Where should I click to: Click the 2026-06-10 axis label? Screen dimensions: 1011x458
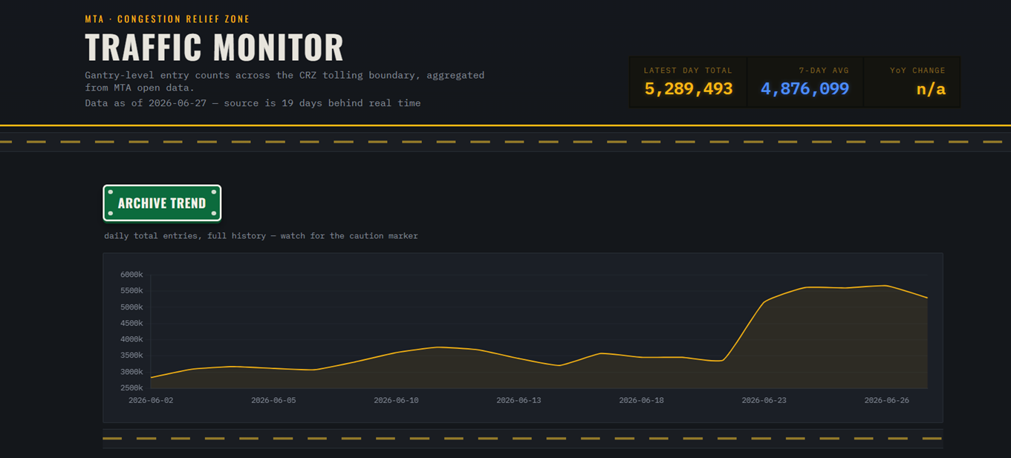click(396, 400)
